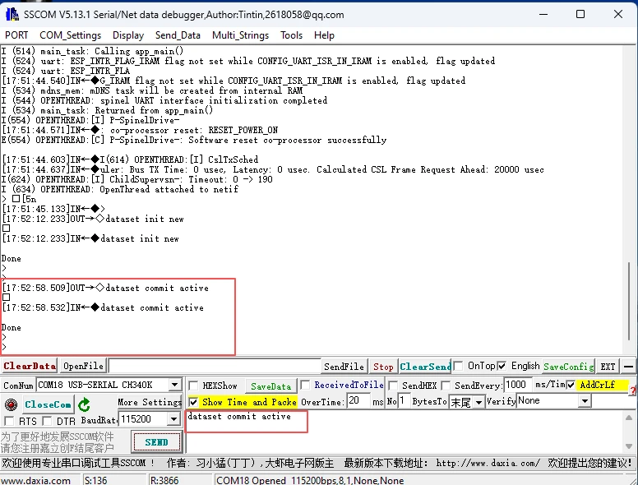The width and height of the screenshot is (638, 485).
Task: Click the red record icon beside CloseCom
Action: click(11, 404)
